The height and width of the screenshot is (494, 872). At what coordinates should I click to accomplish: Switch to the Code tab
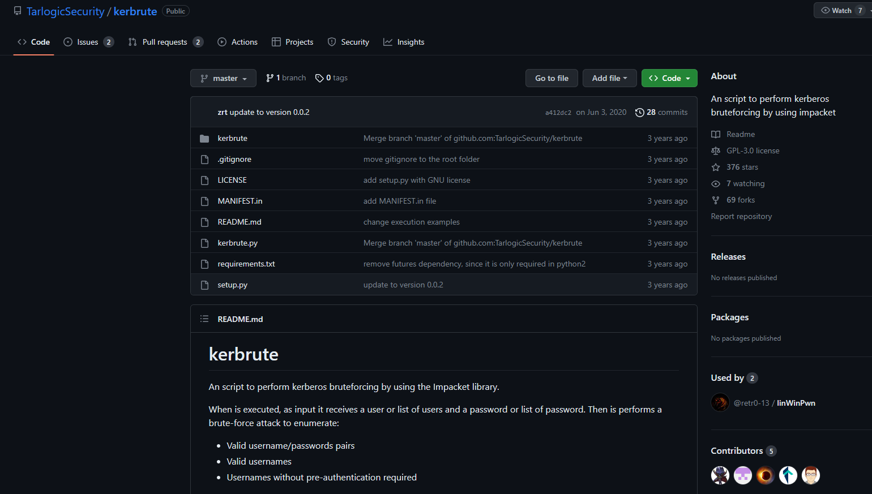(34, 42)
